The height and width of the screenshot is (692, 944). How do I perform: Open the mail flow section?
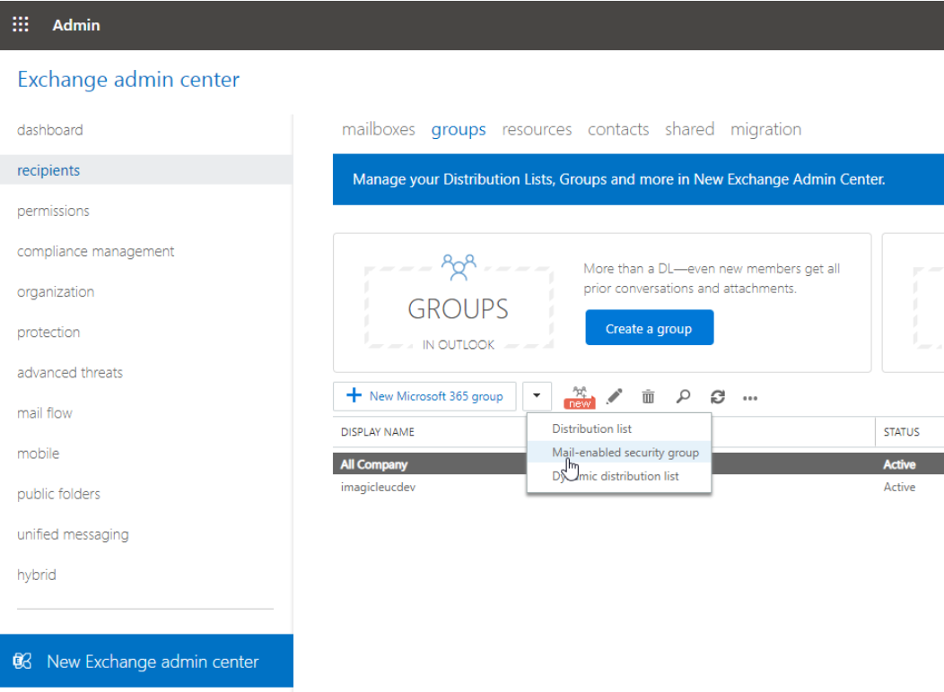tap(45, 413)
